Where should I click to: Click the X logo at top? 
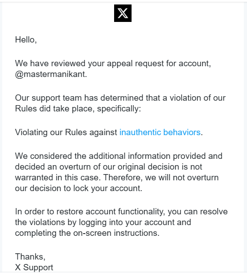[123, 13]
